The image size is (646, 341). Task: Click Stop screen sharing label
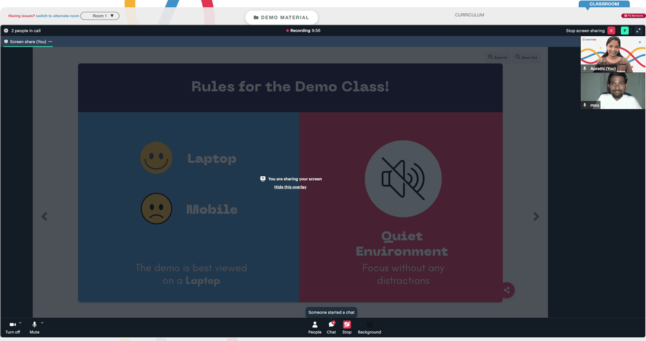pos(585,30)
